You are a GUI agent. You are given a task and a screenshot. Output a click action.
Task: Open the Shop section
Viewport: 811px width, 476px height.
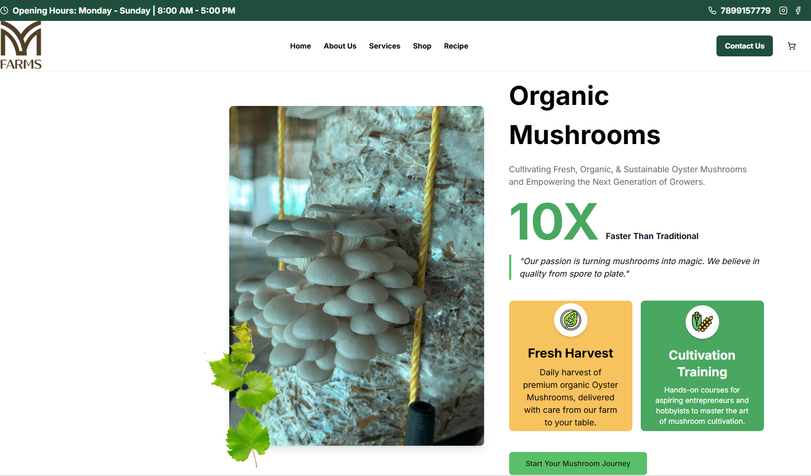click(422, 46)
